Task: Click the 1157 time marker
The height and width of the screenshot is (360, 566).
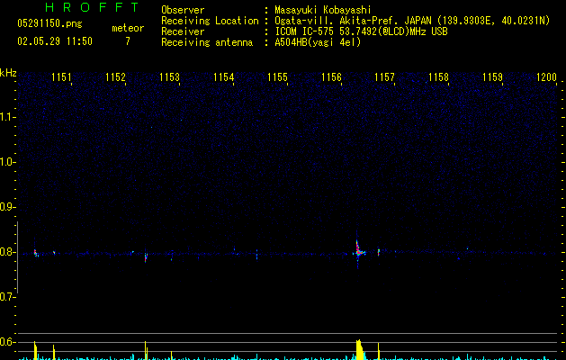Action: click(x=384, y=77)
